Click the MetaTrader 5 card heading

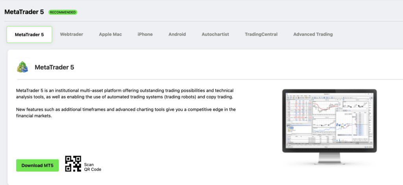[54, 67]
